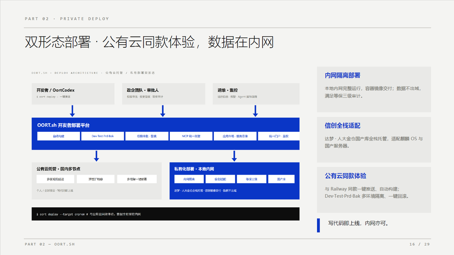The width and height of the screenshot is (454, 255).
Task: Select the 开发者 / OortCodex box heading
Action: (56, 90)
